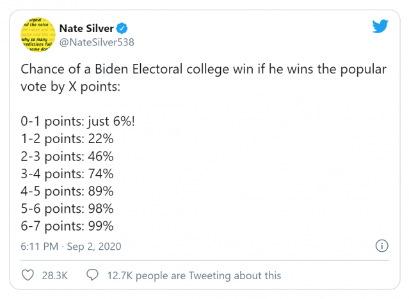Click the '2-3 points: 46%' line
409x299 pixels.
click(x=67, y=157)
